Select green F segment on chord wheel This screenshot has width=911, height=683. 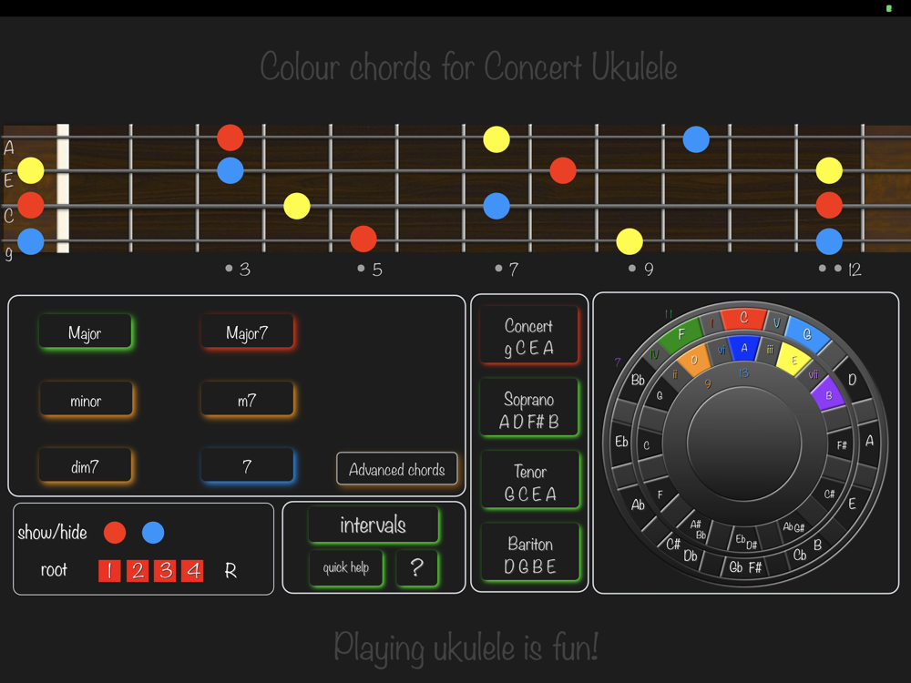click(681, 335)
